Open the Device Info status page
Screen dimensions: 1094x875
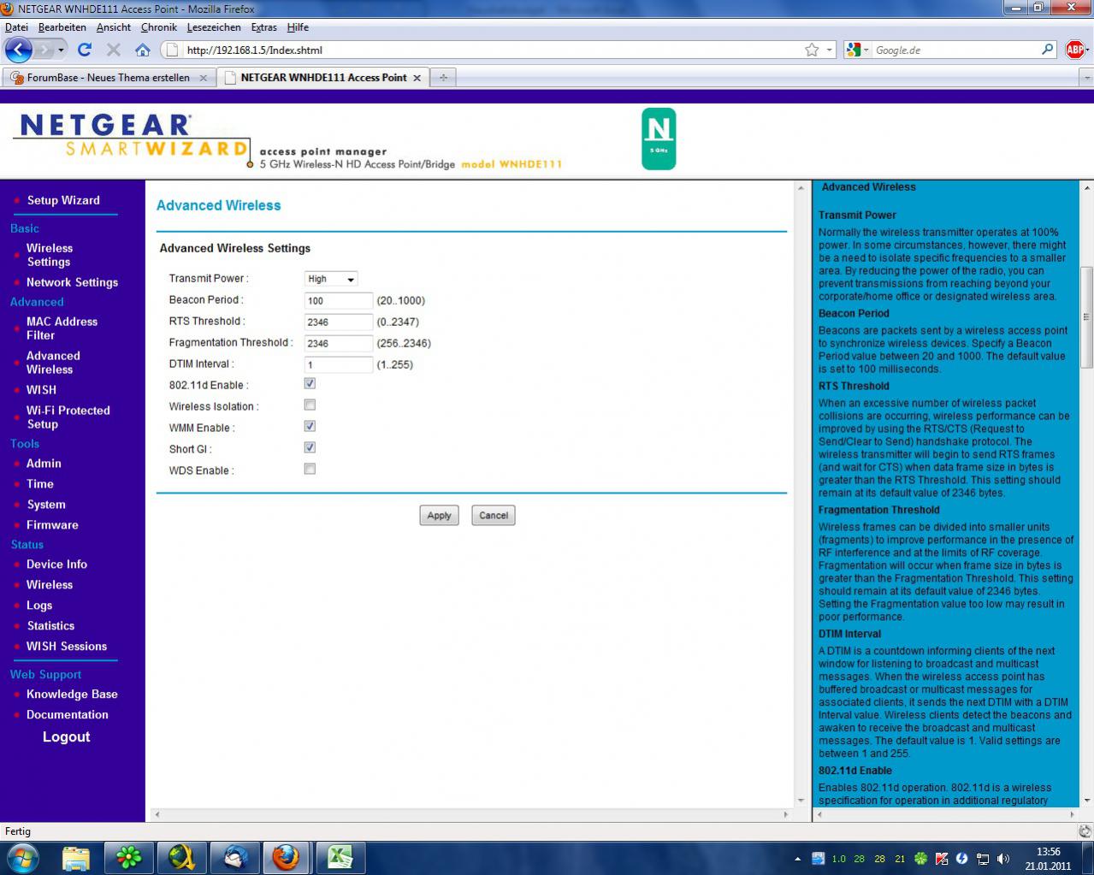tap(56, 565)
